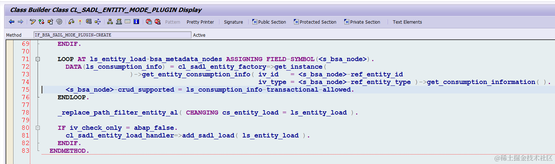Click the 'Active' status text
The height and width of the screenshot is (164, 555).
click(x=199, y=35)
